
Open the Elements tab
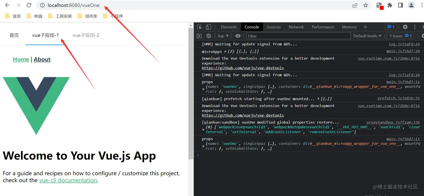(x=229, y=27)
